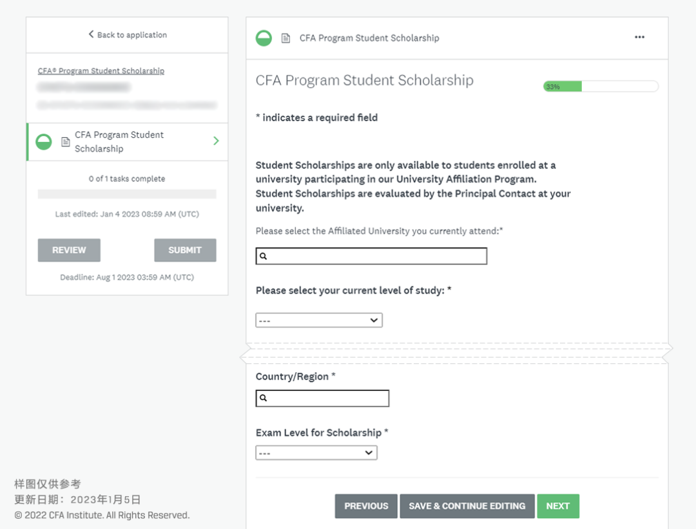Viewport: 696px width, 529px height.
Task: Click the sidebar task document icon
Action: click(x=66, y=142)
